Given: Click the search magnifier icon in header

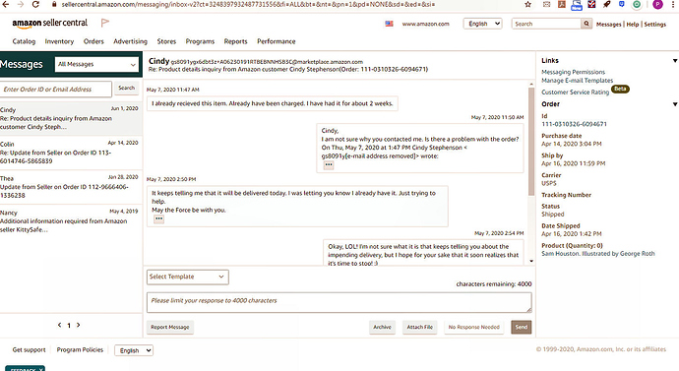Looking at the screenshot, I should [586, 24].
